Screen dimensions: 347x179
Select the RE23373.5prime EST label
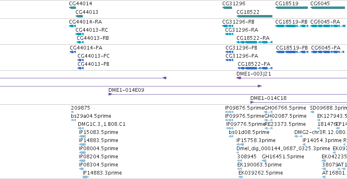tap(285, 124)
